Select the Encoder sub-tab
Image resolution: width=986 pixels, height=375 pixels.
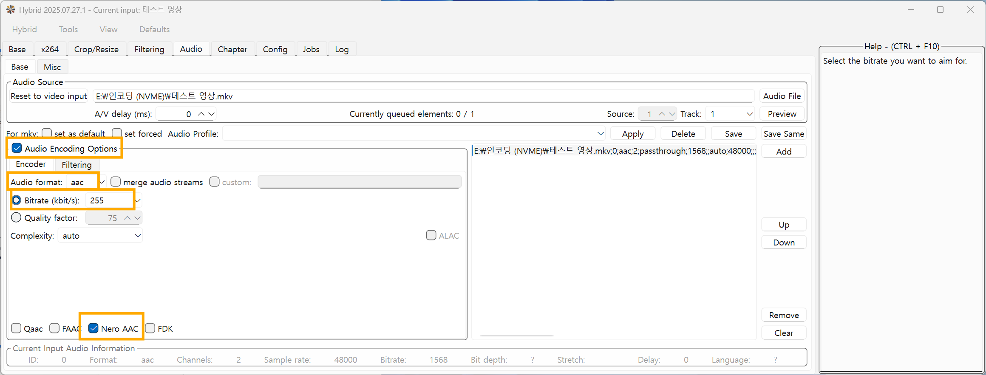[31, 164]
